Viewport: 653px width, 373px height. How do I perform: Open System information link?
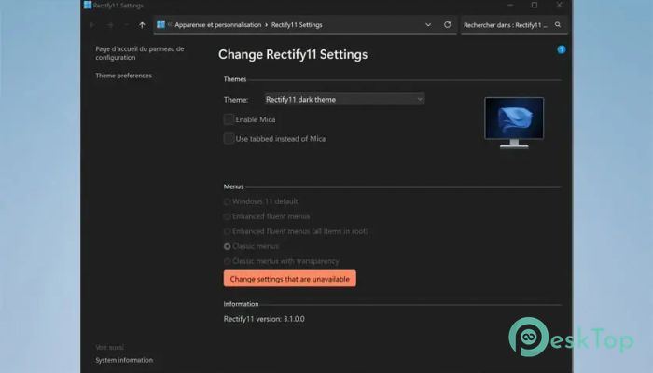[x=124, y=360]
